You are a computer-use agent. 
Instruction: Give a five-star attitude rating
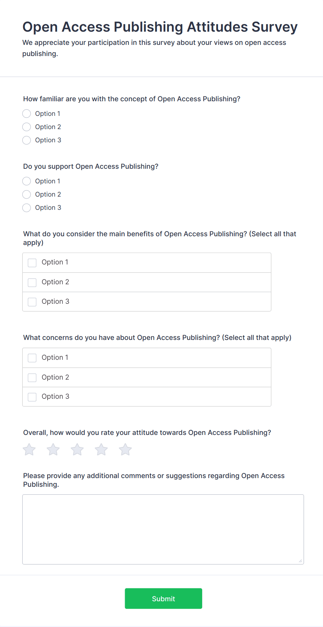coord(125,450)
